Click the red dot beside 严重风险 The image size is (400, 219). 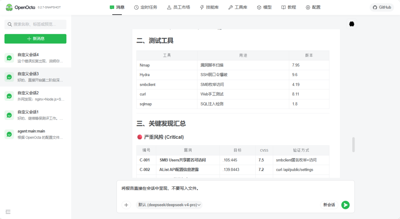click(x=140, y=137)
